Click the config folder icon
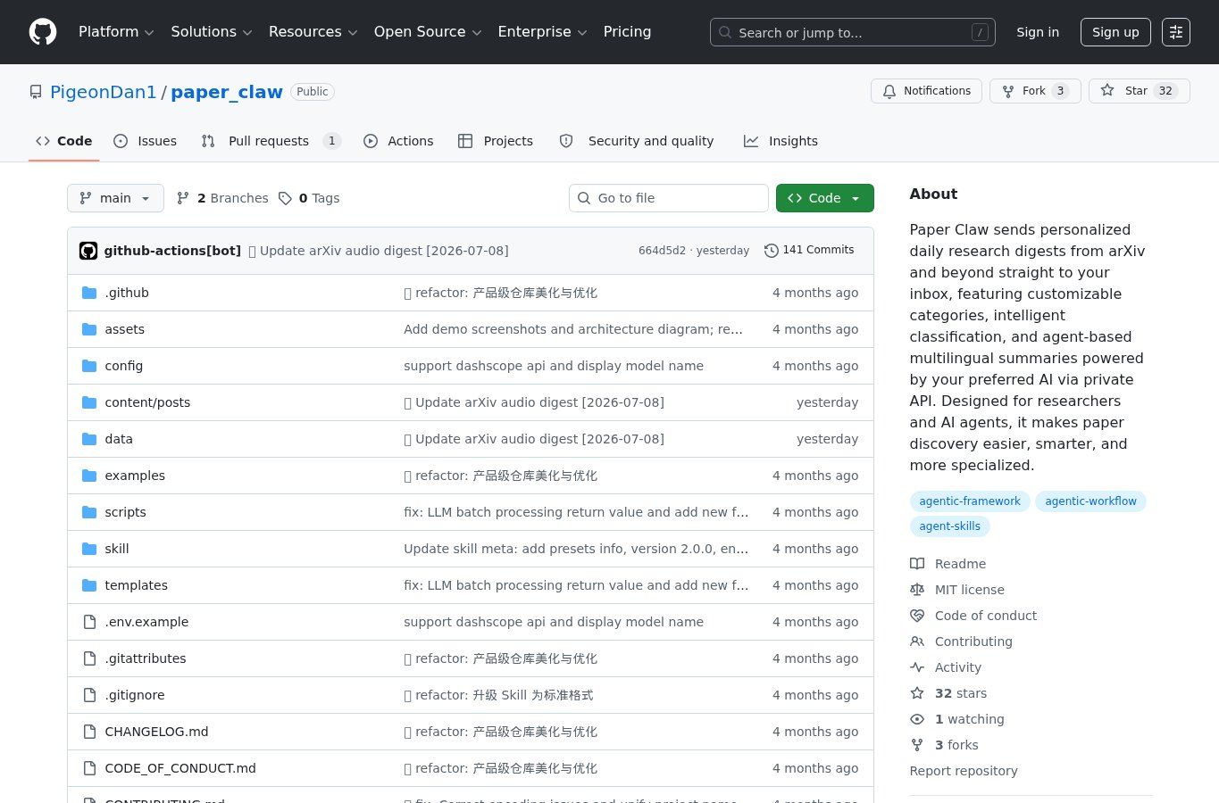The width and height of the screenshot is (1219, 803). [x=89, y=366]
